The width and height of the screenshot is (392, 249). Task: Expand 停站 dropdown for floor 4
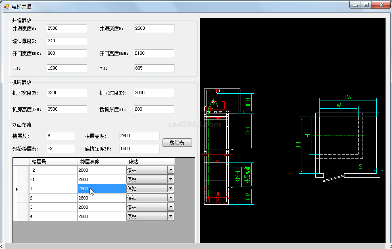[x=171, y=216]
